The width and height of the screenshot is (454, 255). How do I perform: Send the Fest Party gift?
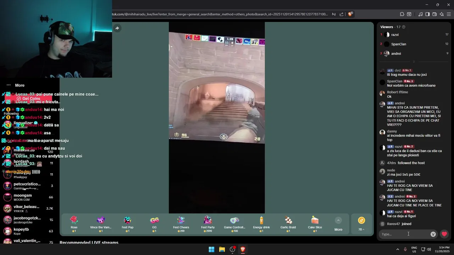click(x=208, y=224)
